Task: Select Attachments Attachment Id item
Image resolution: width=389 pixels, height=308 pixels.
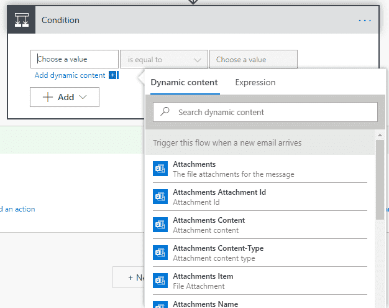Action: coord(260,197)
